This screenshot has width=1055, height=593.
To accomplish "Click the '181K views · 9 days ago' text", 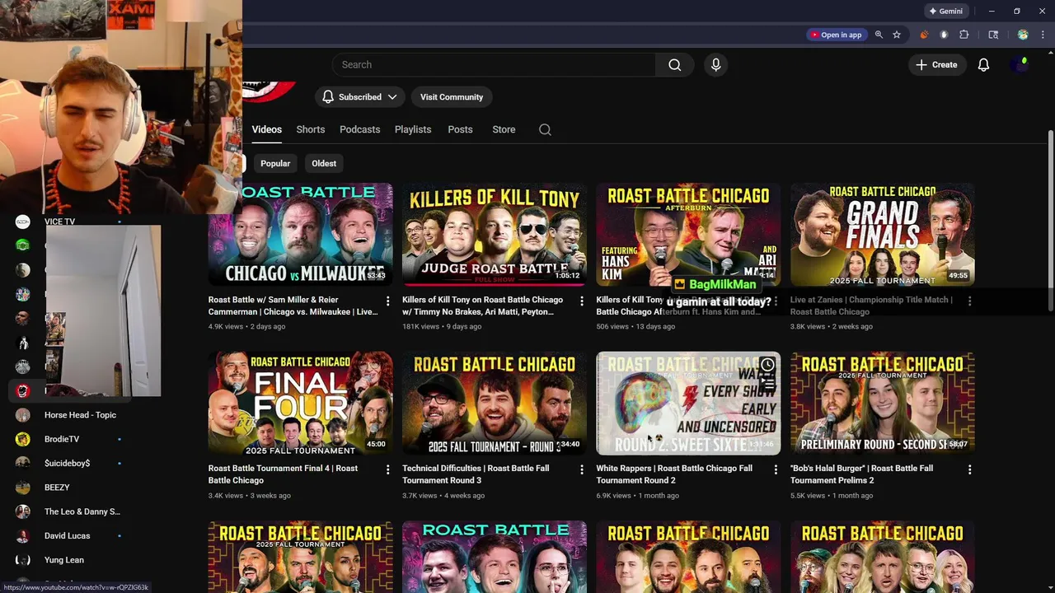I will pos(442,327).
